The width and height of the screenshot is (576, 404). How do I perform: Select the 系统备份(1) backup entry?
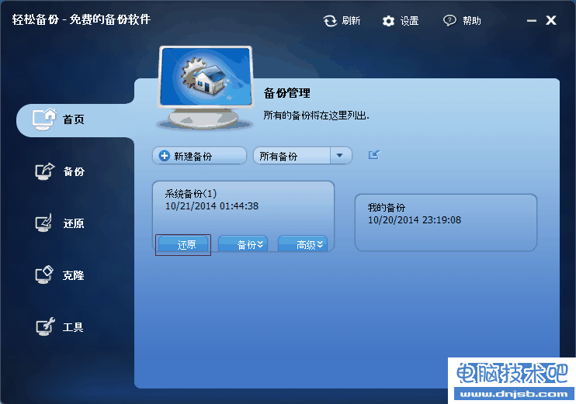point(243,207)
